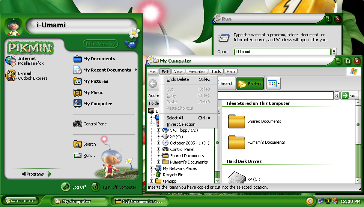The height and width of the screenshot is (207, 364).
Task: Click the Windows flag logo in My Computer
Action: pos(353,71)
